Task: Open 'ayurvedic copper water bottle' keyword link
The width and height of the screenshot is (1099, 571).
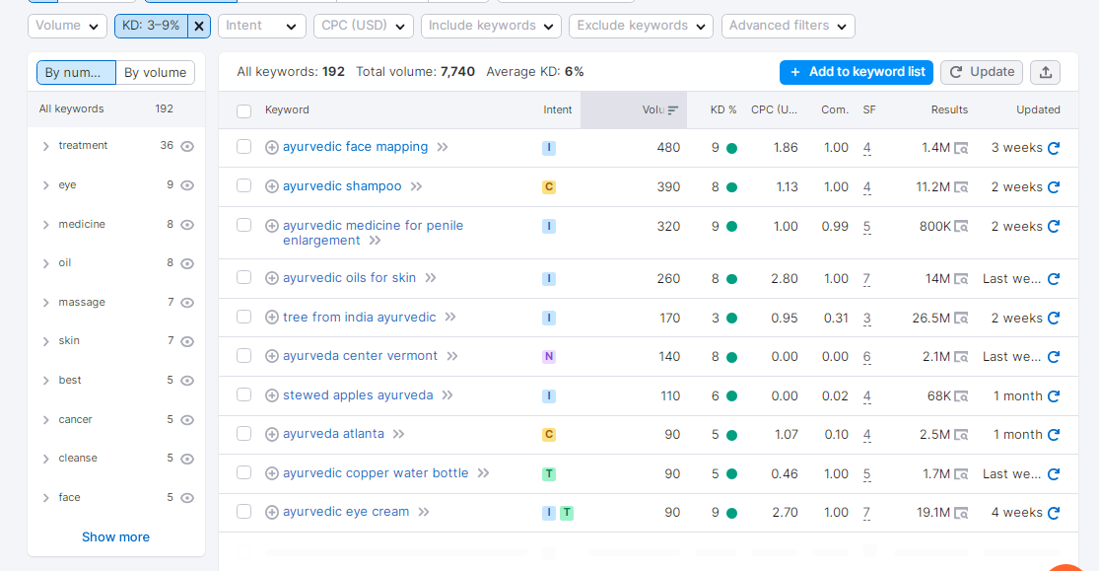Action: pos(376,473)
